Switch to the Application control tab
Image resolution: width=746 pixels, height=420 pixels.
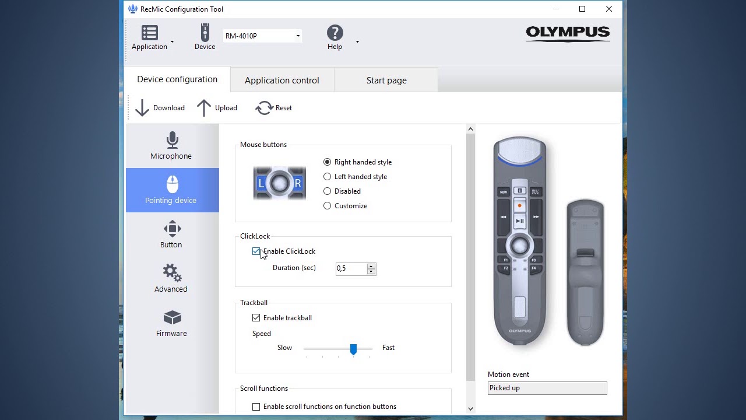click(282, 80)
